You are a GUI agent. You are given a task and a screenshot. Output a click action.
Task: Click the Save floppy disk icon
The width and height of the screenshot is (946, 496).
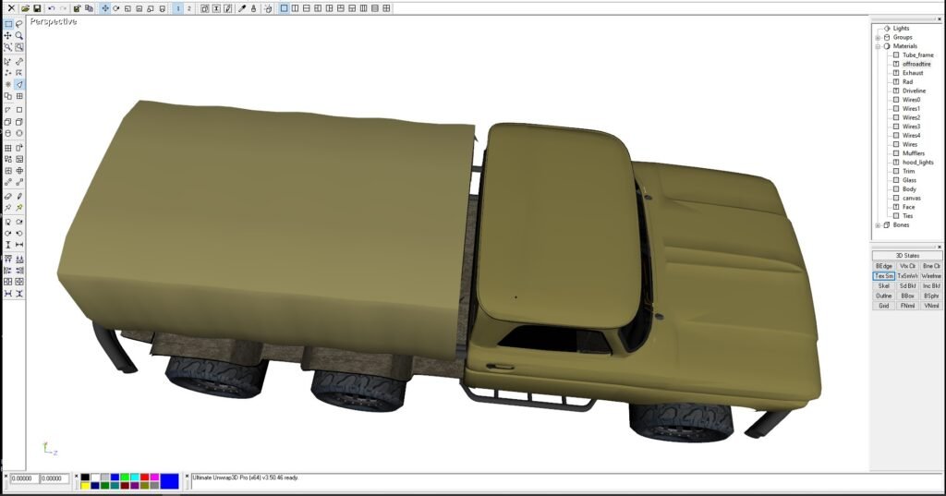coord(37,8)
